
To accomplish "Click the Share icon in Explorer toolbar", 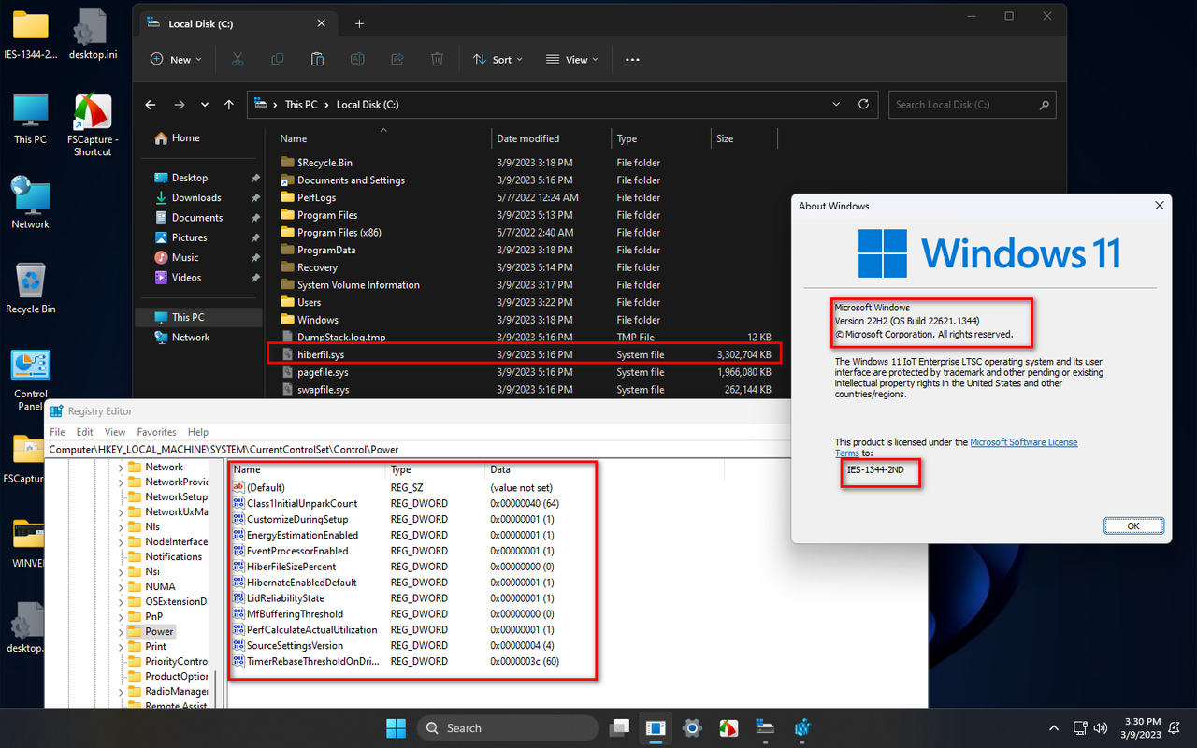I will 397,59.
